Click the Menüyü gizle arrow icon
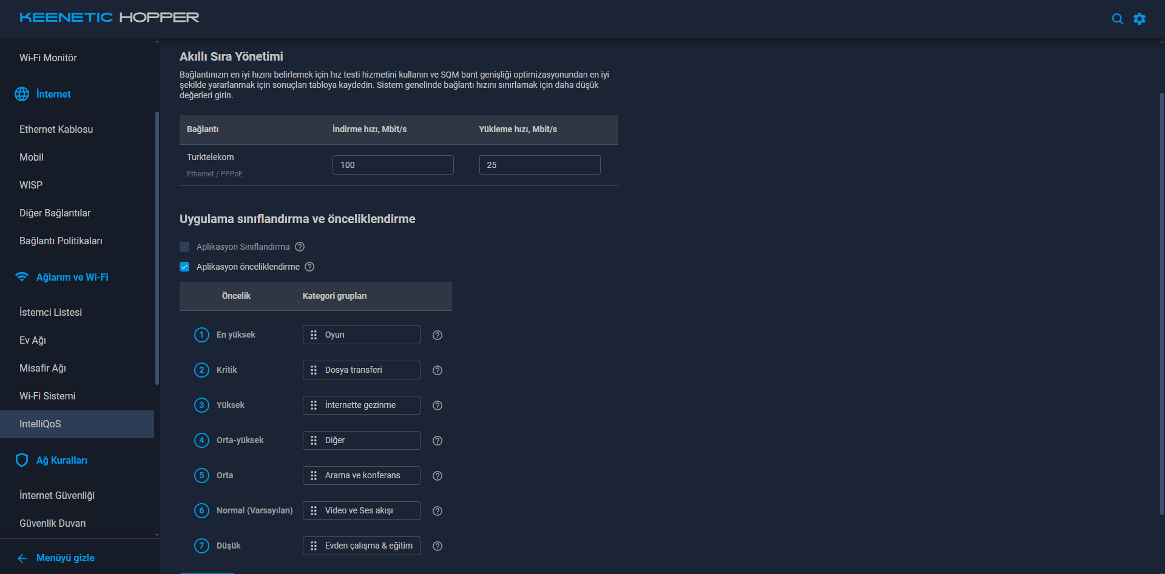Viewport: 1165px width, 574px height. tap(22, 558)
